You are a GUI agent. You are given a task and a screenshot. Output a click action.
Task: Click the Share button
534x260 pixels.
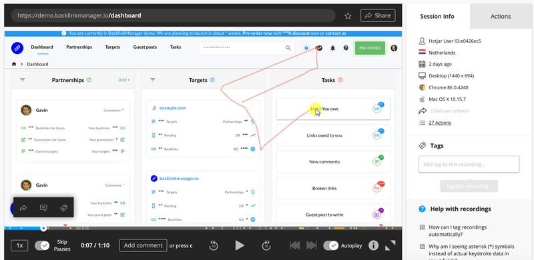pyautogui.click(x=378, y=15)
